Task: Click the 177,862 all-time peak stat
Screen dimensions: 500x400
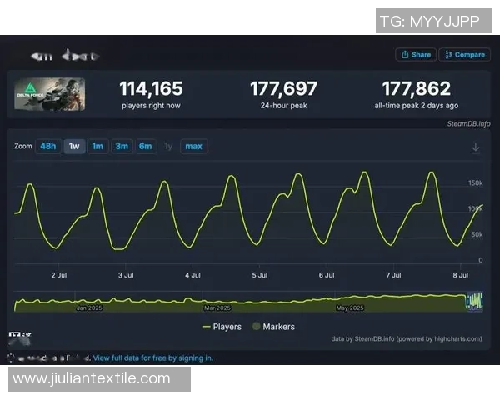Action: coord(416,88)
